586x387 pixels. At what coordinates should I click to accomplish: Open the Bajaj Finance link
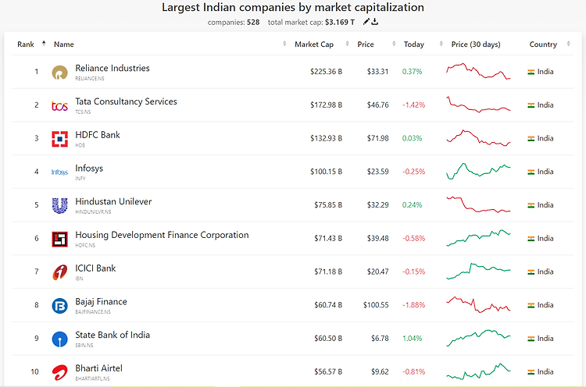click(101, 301)
